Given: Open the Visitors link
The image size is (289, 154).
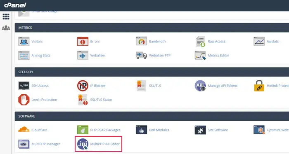Looking at the screenshot, I should click(x=37, y=41).
